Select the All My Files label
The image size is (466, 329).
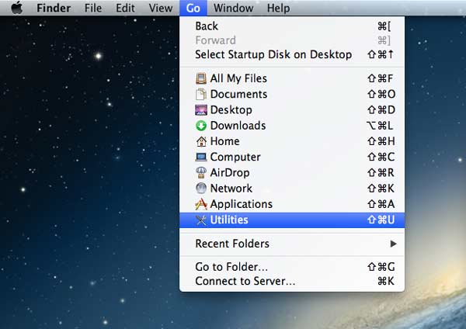coord(238,78)
